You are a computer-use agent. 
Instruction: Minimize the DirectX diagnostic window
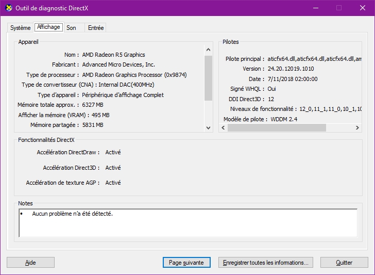[316, 8]
